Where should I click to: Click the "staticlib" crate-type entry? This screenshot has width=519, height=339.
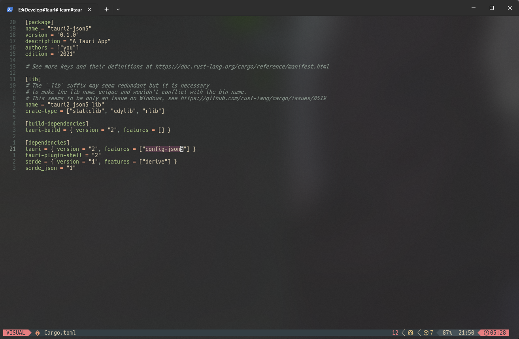[x=87, y=111]
